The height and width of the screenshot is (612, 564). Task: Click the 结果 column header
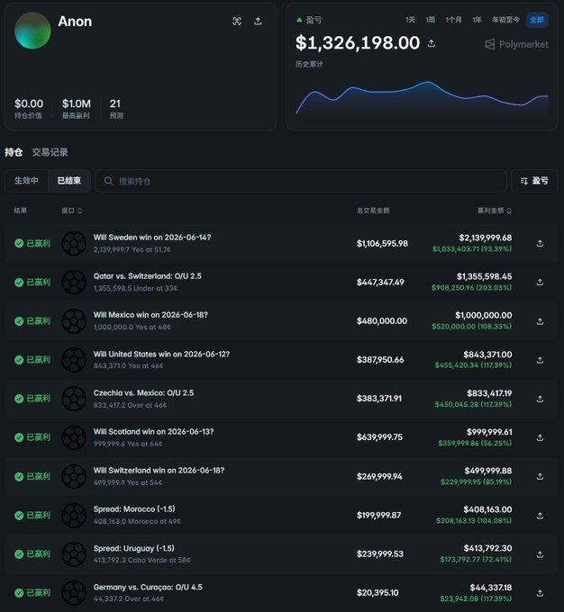(21, 211)
